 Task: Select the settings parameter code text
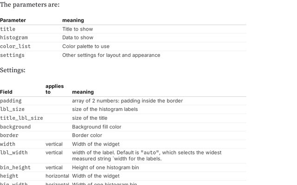click(13, 55)
